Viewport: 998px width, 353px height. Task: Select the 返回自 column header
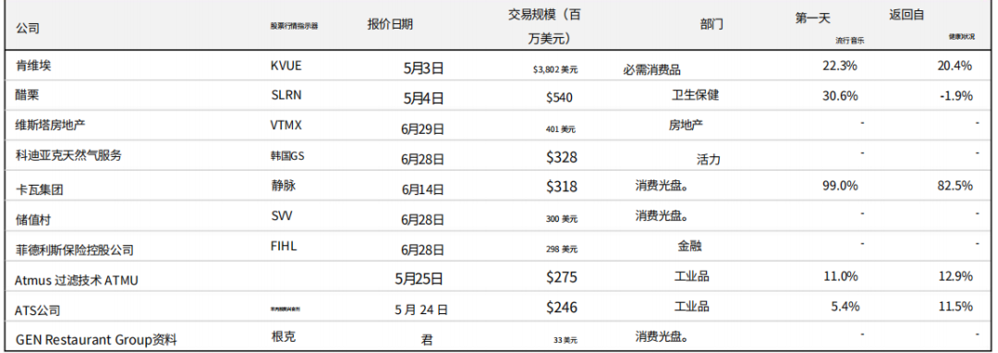[907, 16]
